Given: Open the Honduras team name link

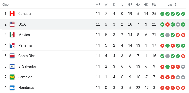Looking at the screenshot, I should tap(26, 88).
